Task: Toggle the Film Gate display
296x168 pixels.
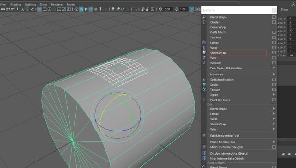Action: click(x=44, y=9)
